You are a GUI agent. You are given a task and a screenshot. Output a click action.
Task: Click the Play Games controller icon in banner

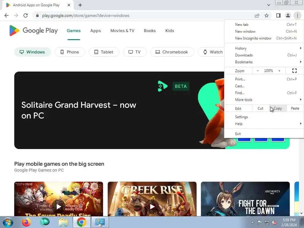point(162,86)
